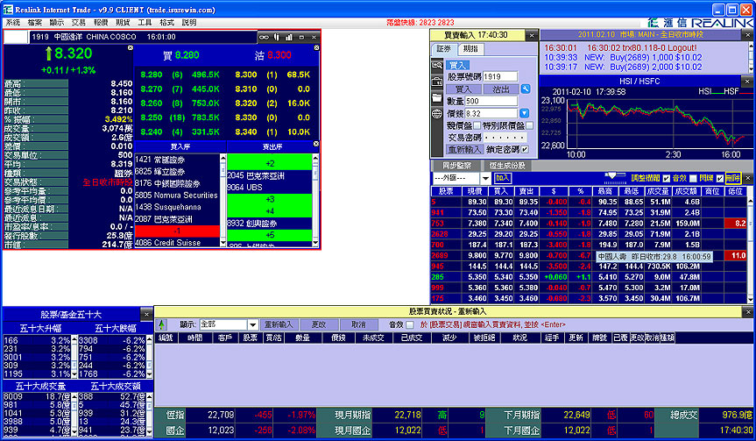Uncheck the 鎖定密碼 checkbox
This screenshot has height=441, width=756.
click(525, 150)
